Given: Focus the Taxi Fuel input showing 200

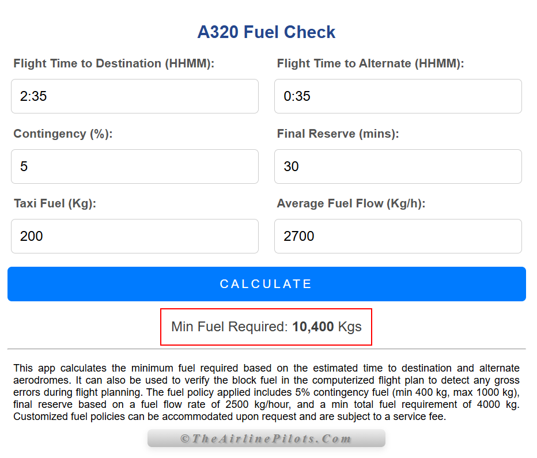Looking at the screenshot, I should click(x=134, y=236).
